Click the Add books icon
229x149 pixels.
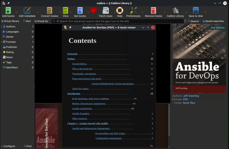tap(8, 11)
